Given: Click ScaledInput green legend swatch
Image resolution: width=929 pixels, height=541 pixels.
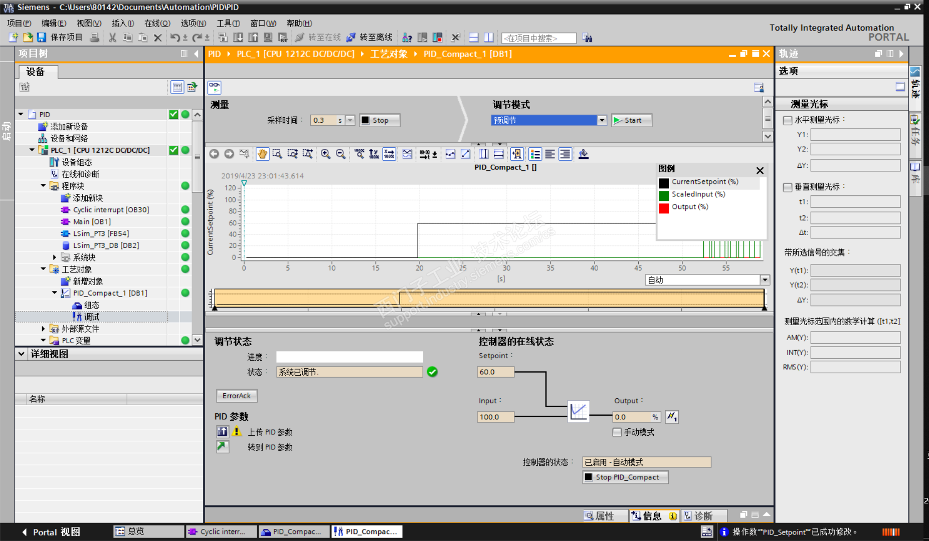Looking at the screenshot, I should pyautogui.click(x=664, y=195).
